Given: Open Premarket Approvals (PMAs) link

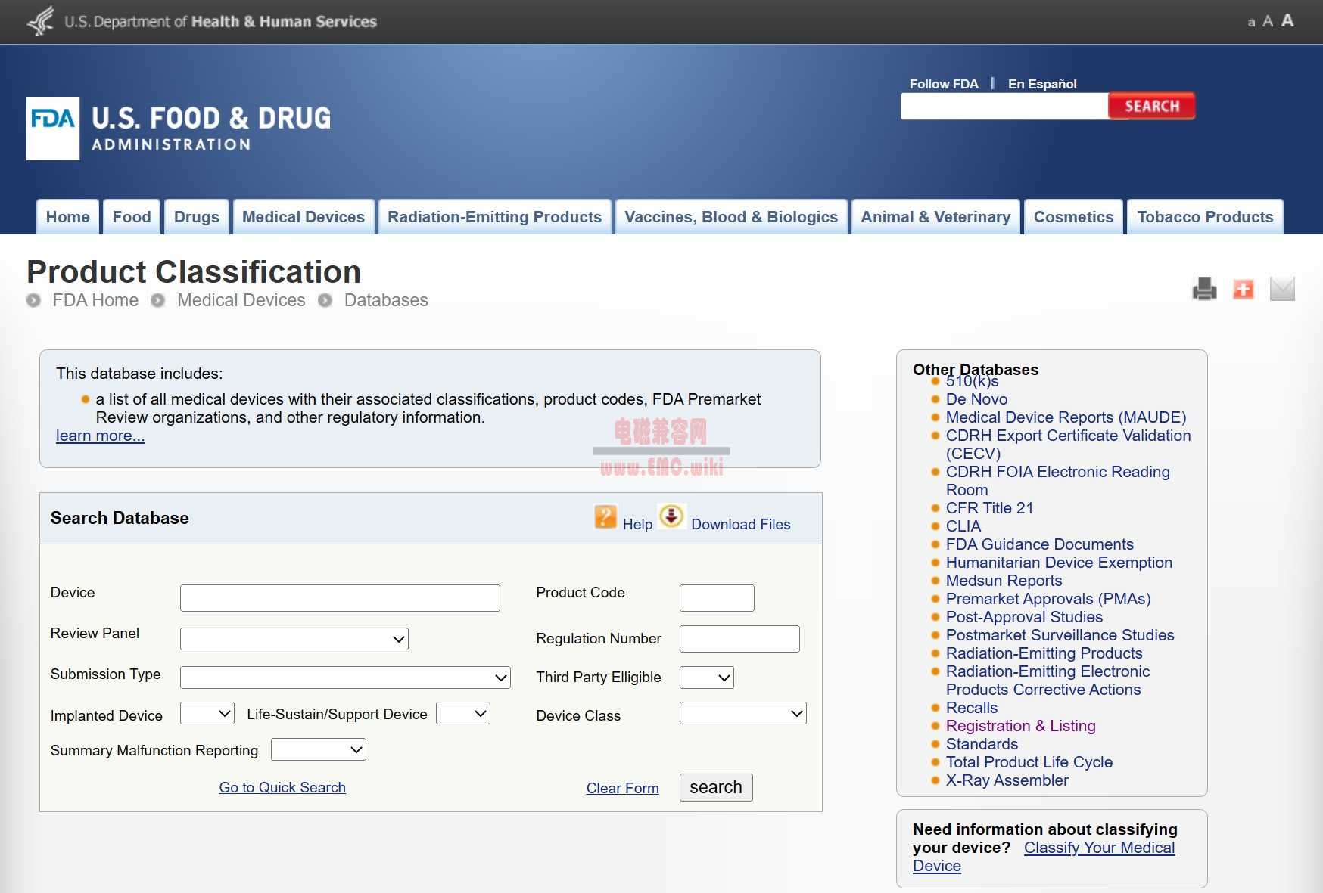Looking at the screenshot, I should [1048, 599].
